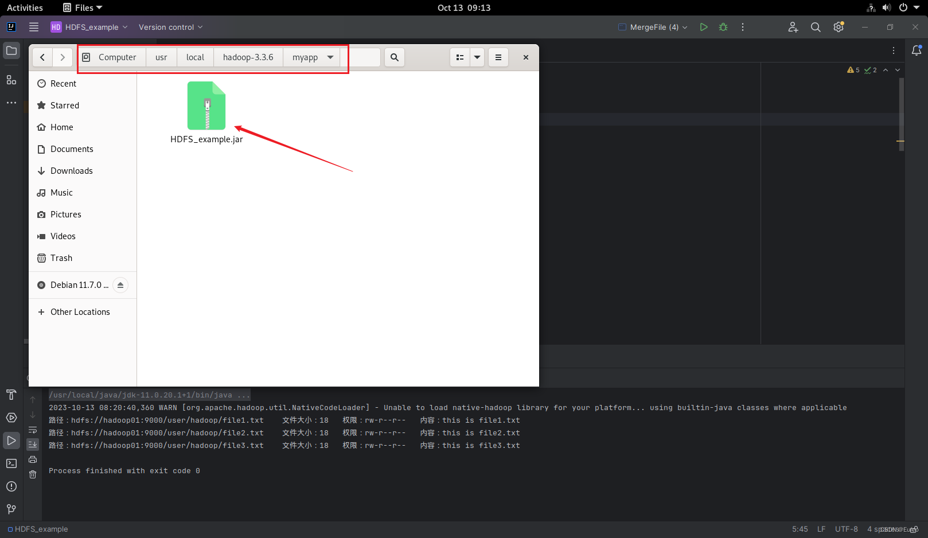Image resolution: width=928 pixels, height=538 pixels.
Task: Click Other Locations in the sidebar
Action: coord(80,311)
